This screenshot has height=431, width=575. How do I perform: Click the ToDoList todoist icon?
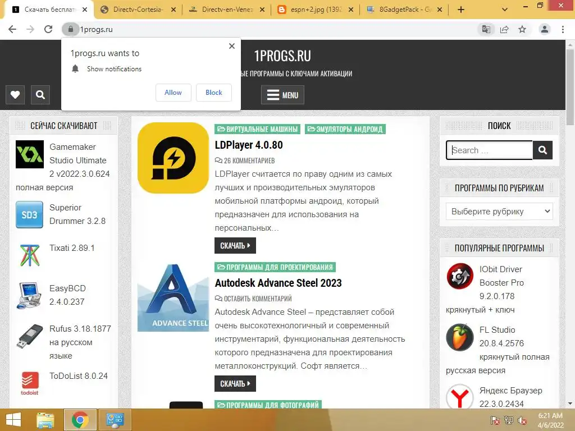point(30,383)
